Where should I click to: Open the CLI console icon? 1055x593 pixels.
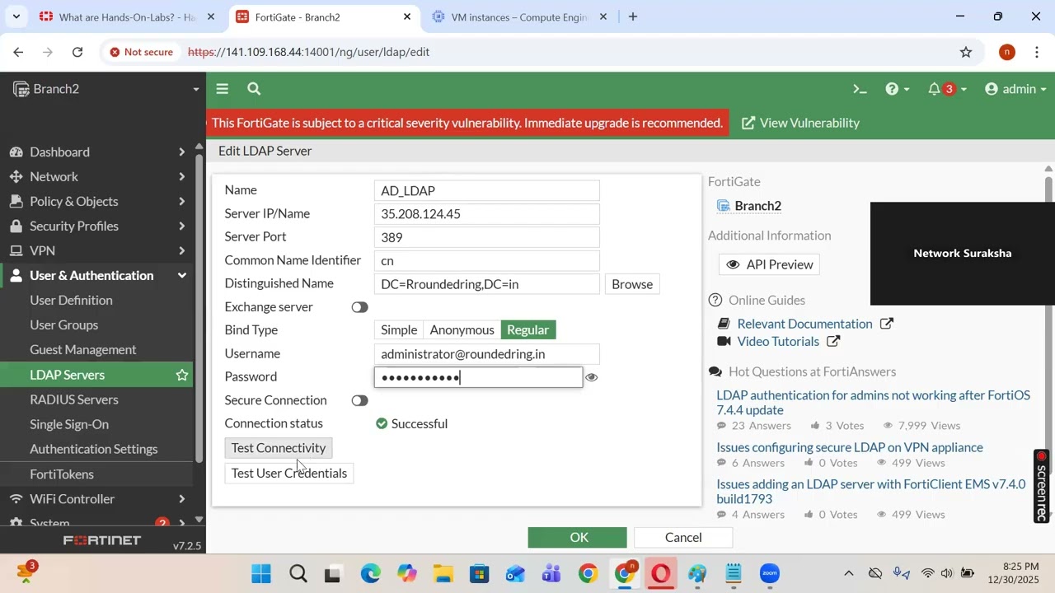click(x=860, y=89)
